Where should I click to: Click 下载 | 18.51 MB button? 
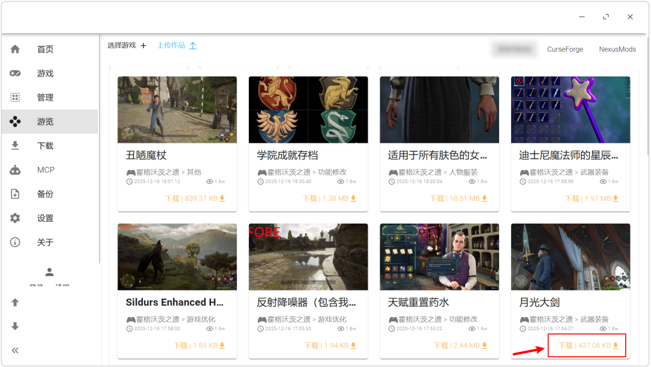coord(458,198)
